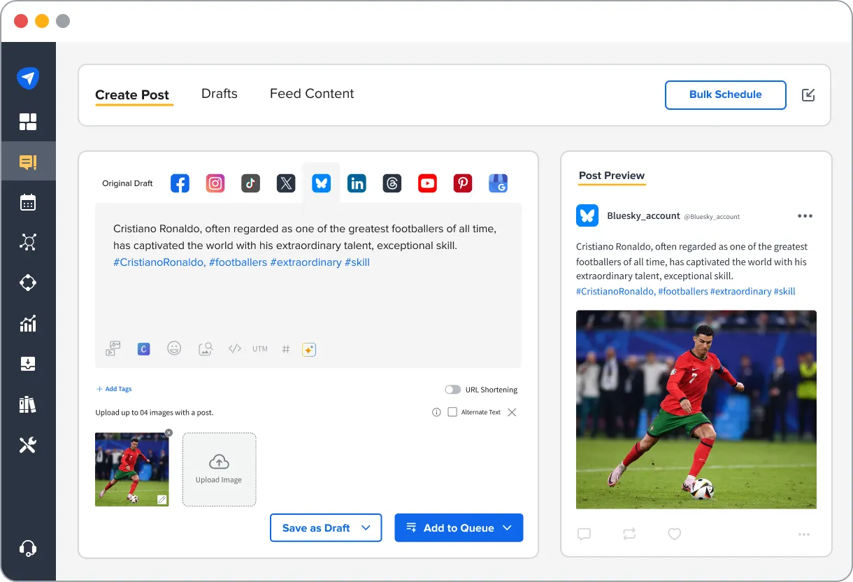Open the Canva integration icon
The width and height of the screenshot is (853, 582).
coord(143,348)
